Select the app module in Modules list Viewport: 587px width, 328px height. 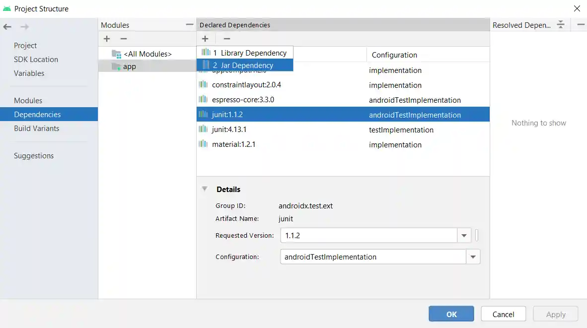(x=129, y=66)
